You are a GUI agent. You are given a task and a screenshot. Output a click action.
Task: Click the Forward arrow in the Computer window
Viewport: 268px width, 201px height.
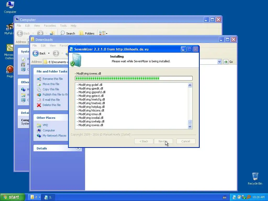click(40, 33)
